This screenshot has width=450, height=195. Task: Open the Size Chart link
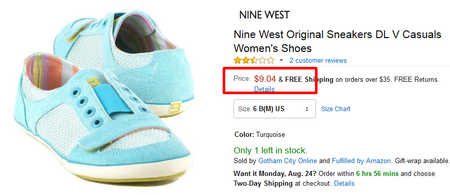pos(336,109)
